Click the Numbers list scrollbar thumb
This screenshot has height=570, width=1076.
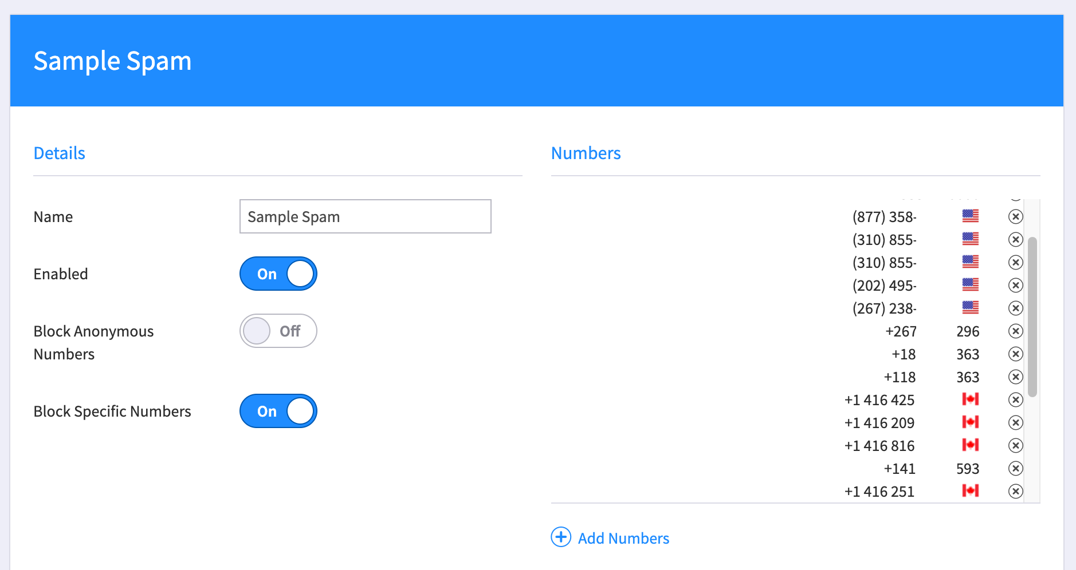pos(1032,317)
